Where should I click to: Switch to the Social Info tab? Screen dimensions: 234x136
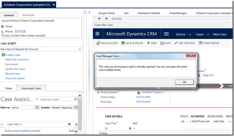pyautogui.click(x=28, y=15)
